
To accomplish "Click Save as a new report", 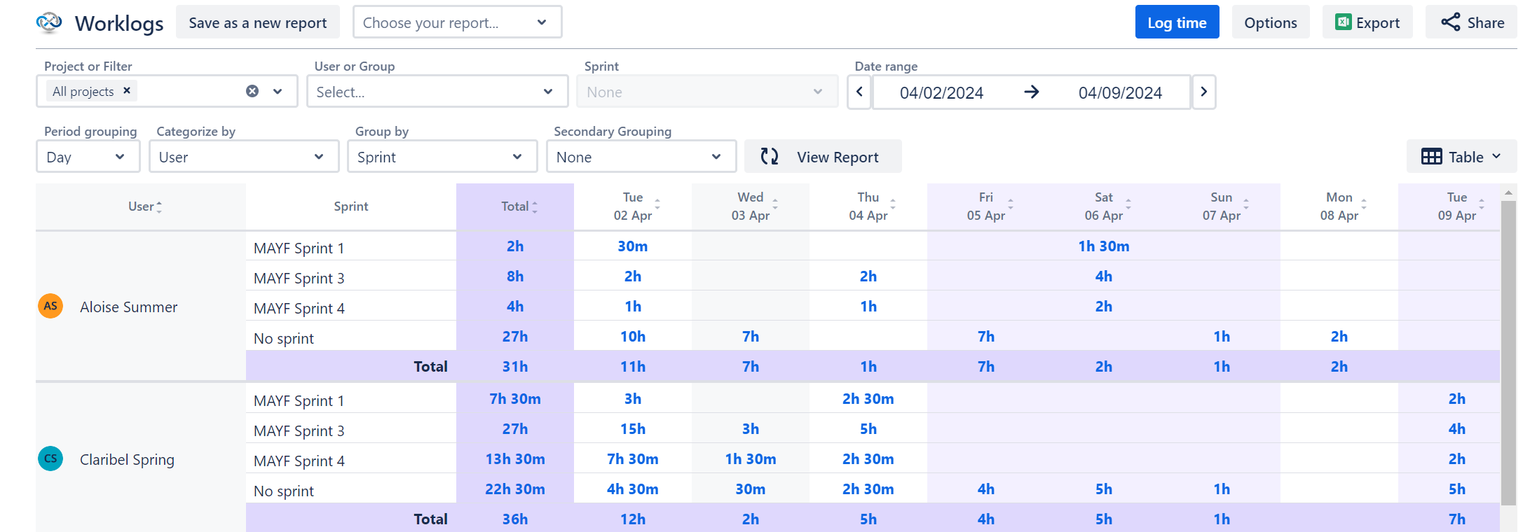I will click(257, 22).
